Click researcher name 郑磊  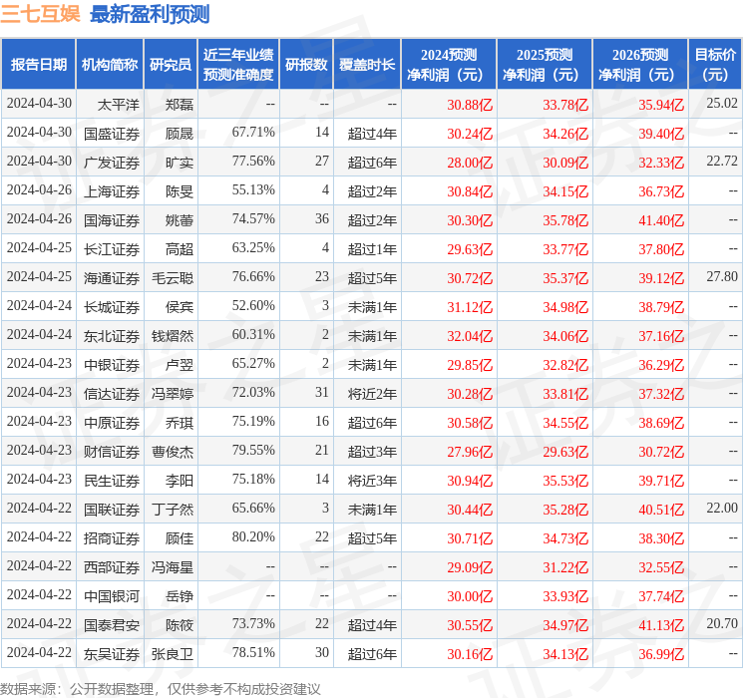click(x=180, y=105)
